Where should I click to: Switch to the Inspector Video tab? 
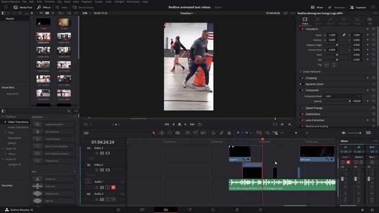pyautogui.click(x=305, y=21)
